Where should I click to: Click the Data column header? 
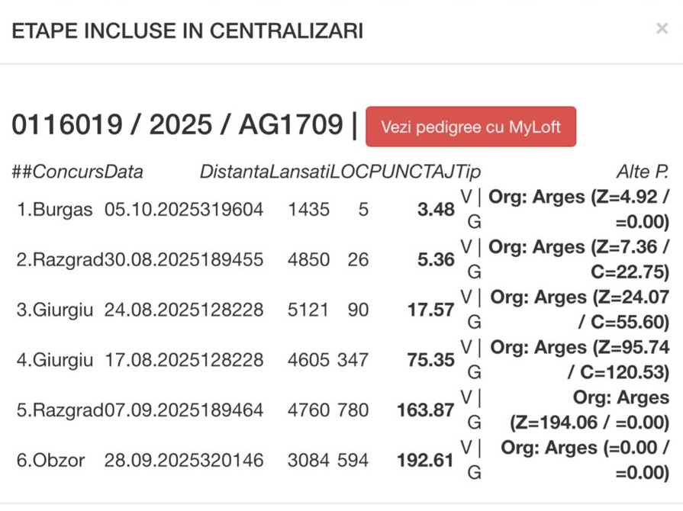124,172
